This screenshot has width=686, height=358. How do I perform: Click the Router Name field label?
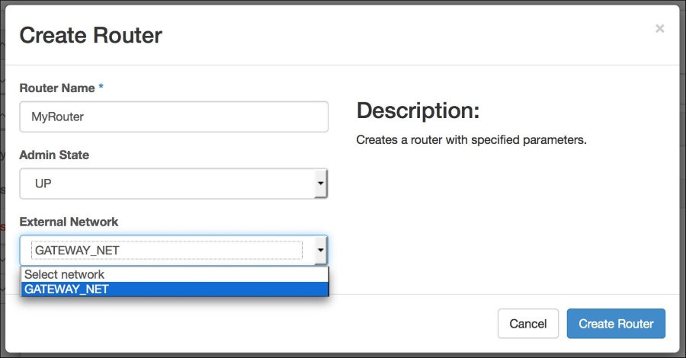pos(57,88)
